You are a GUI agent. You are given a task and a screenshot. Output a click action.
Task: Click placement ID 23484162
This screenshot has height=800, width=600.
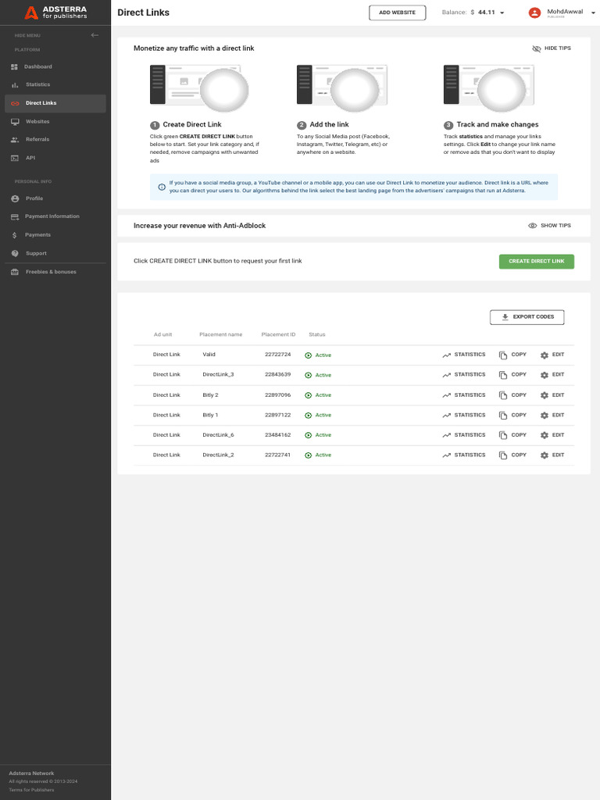(277, 434)
